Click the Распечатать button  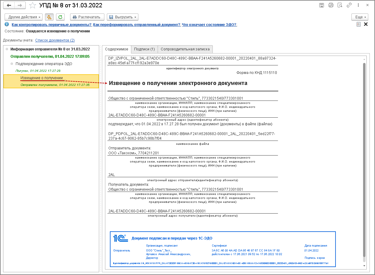tap(87, 17)
